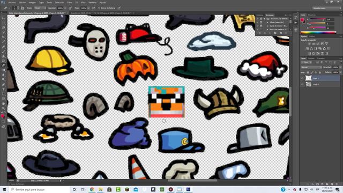Screen dimensions: 343x193
Task: Switch to the Historia tab
Action: (260, 15)
